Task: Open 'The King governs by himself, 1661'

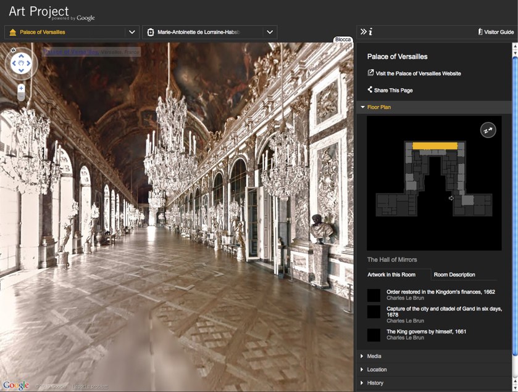Action: (x=426, y=332)
